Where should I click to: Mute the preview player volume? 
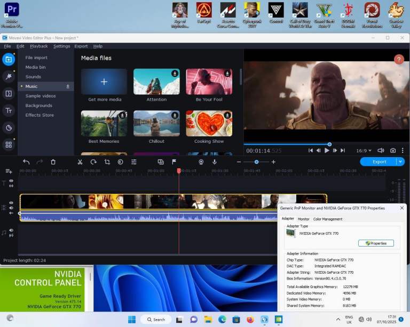click(381, 151)
